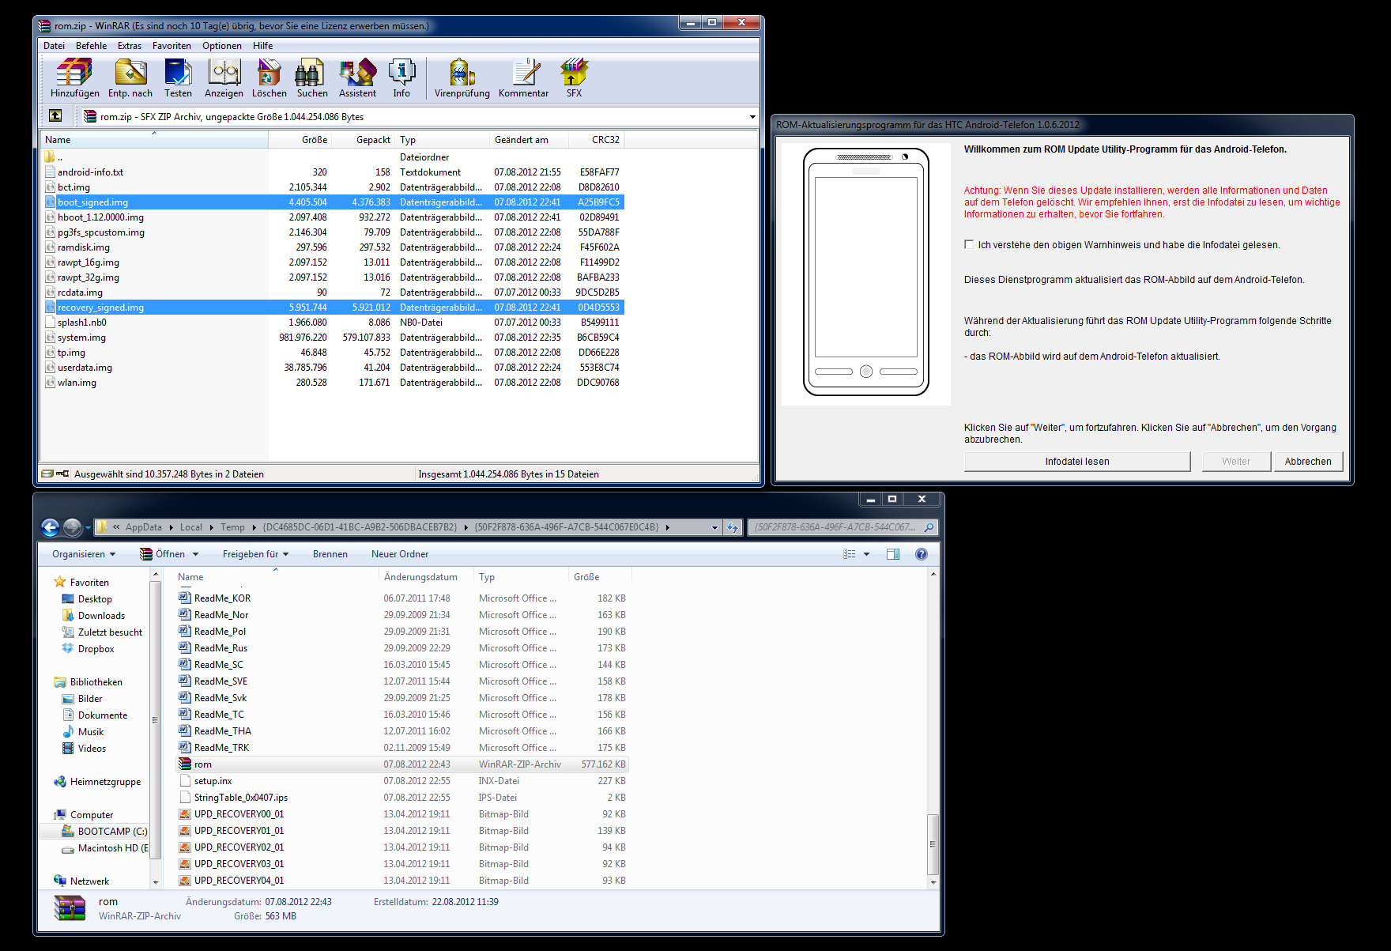
Task: Expand the Öffnen dropdown arrow
Action: (195, 554)
